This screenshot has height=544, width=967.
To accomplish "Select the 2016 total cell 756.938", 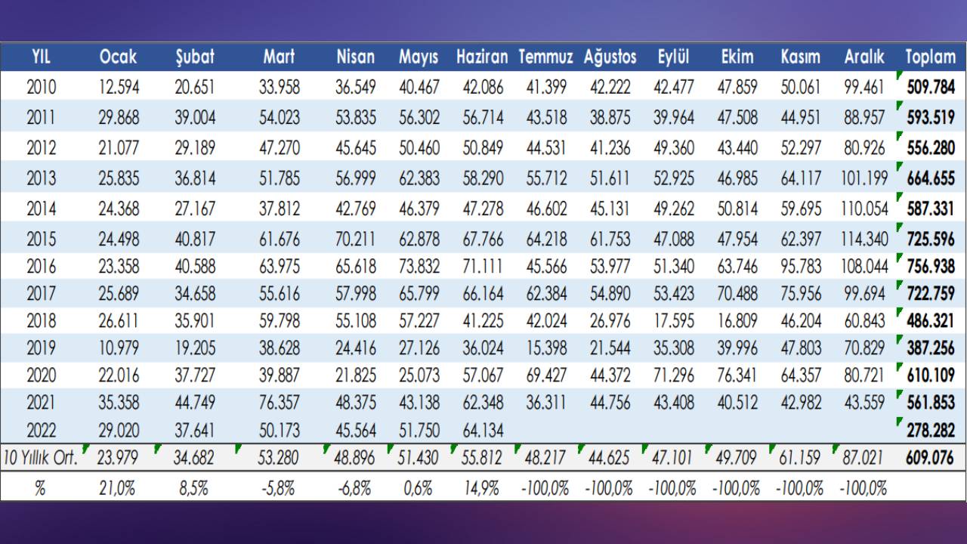I will pyautogui.click(x=930, y=266).
